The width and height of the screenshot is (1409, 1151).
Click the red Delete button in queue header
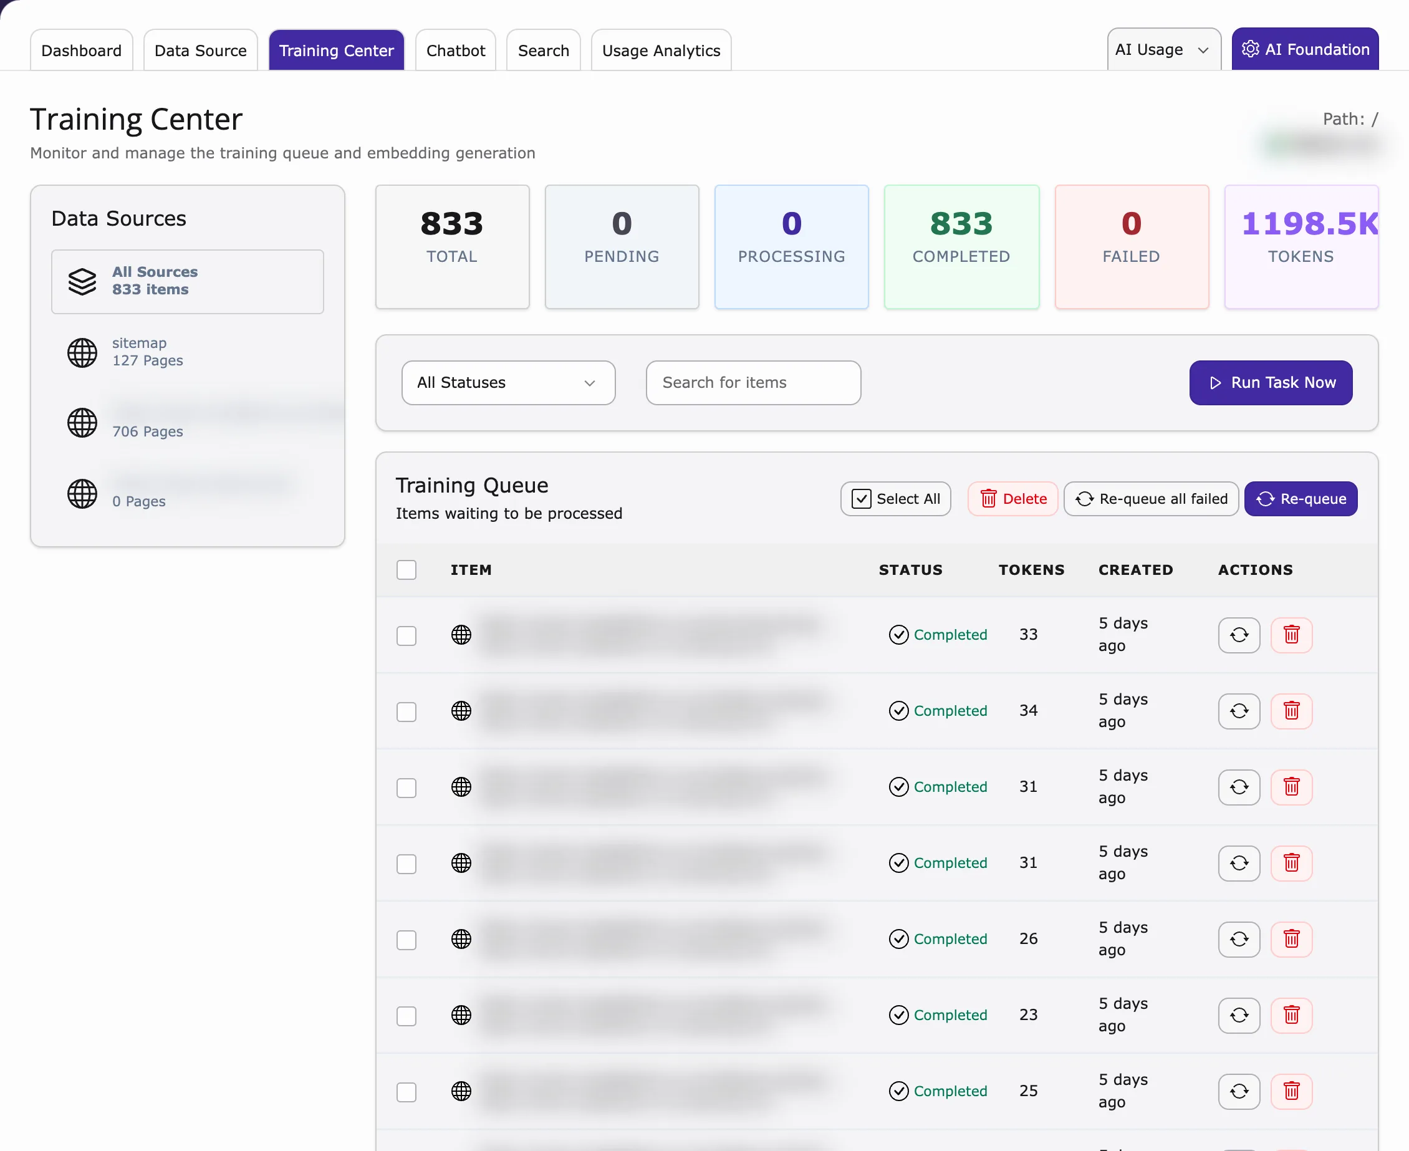click(1012, 499)
